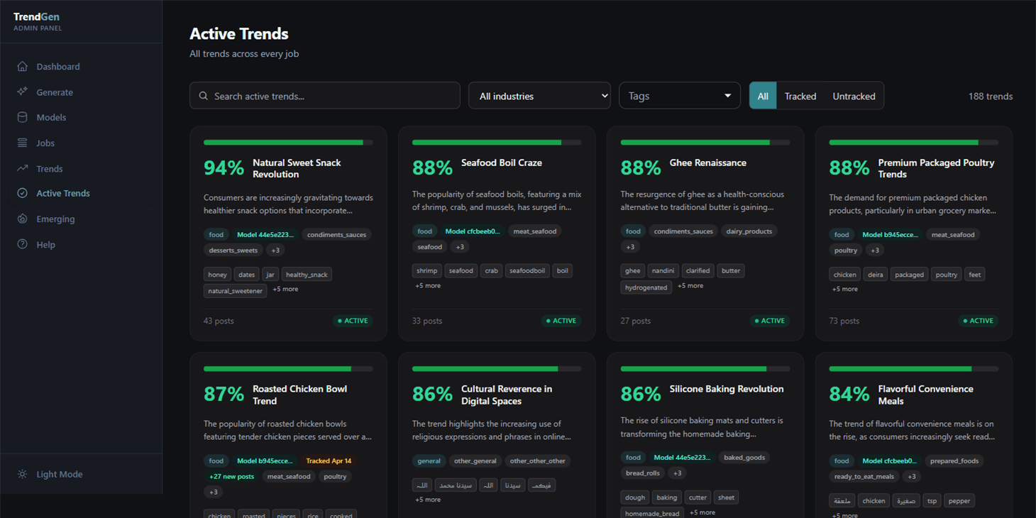Screen dimensions: 1036x518
Task: Open the Silicone Baking Revolution title
Action: tap(727, 389)
